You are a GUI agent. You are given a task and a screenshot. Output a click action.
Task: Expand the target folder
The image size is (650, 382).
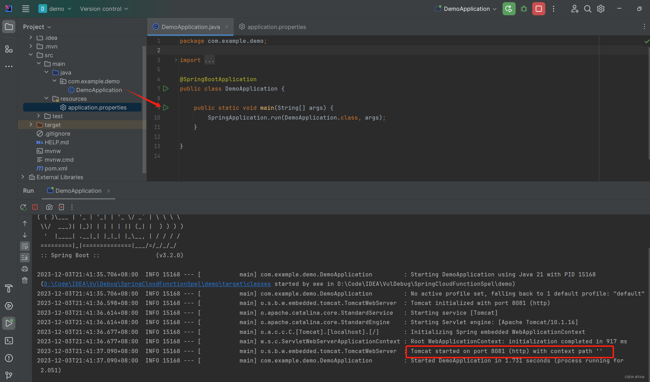coord(31,124)
